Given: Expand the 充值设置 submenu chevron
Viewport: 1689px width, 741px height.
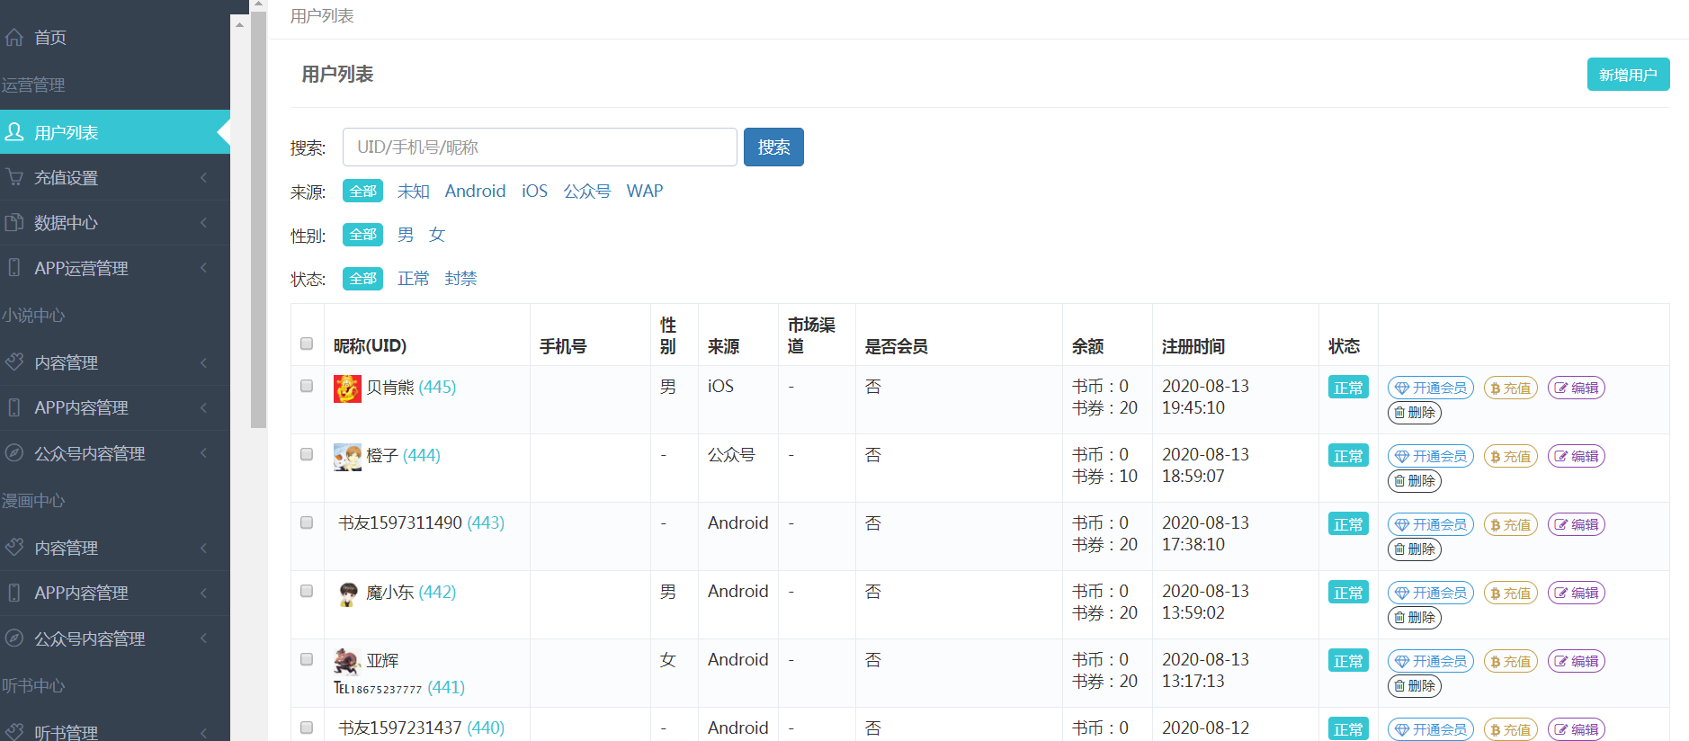Looking at the screenshot, I should point(204,177).
